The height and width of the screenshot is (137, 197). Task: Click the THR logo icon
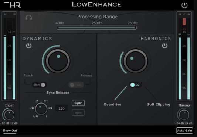(12, 5)
